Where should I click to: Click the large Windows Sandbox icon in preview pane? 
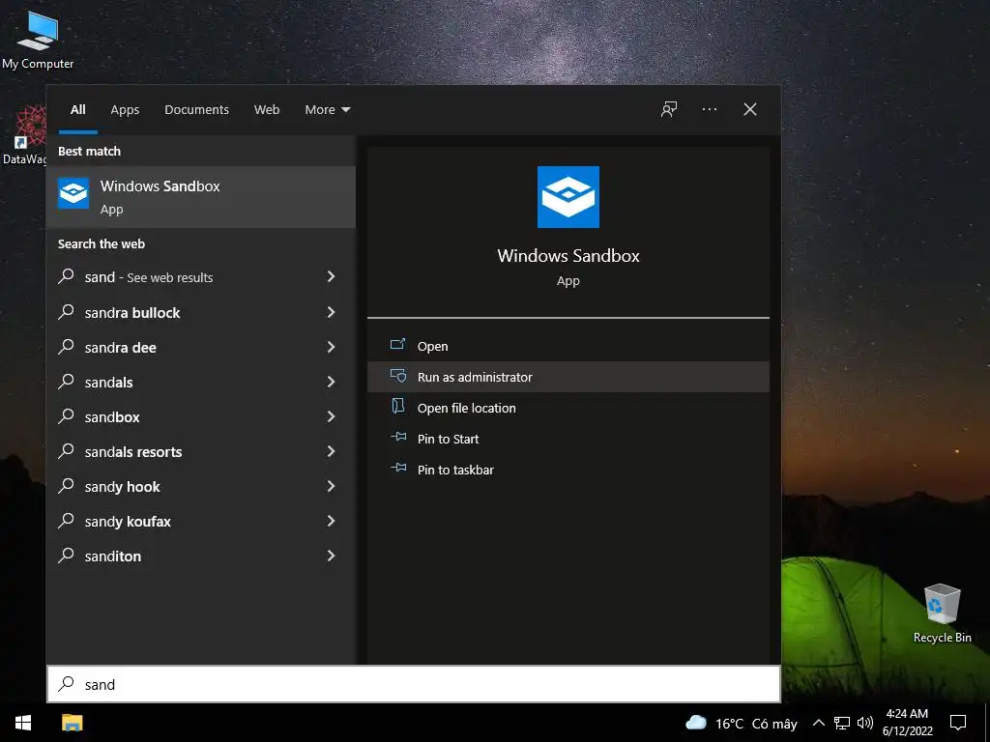coord(568,197)
